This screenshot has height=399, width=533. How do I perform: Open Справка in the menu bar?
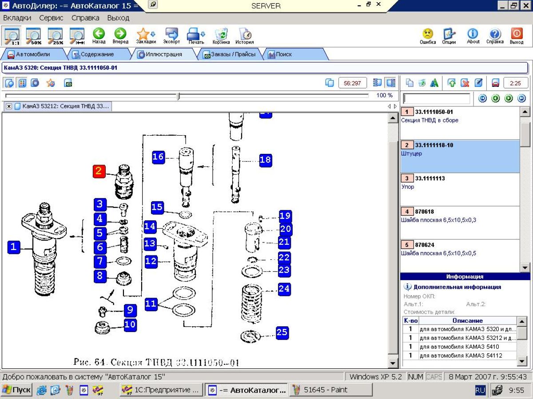[x=85, y=18]
